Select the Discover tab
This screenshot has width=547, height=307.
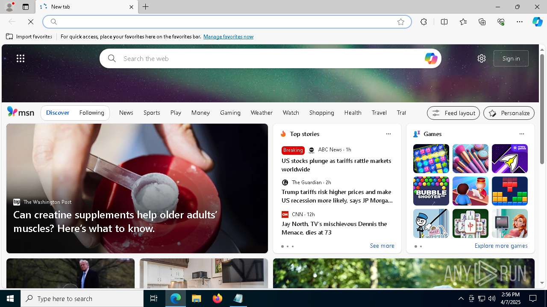[x=58, y=113]
